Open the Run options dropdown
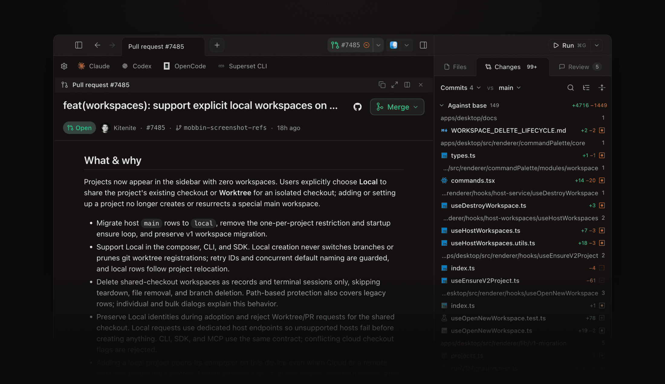Image resolution: width=665 pixels, height=384 pixels. coord(597,45)
